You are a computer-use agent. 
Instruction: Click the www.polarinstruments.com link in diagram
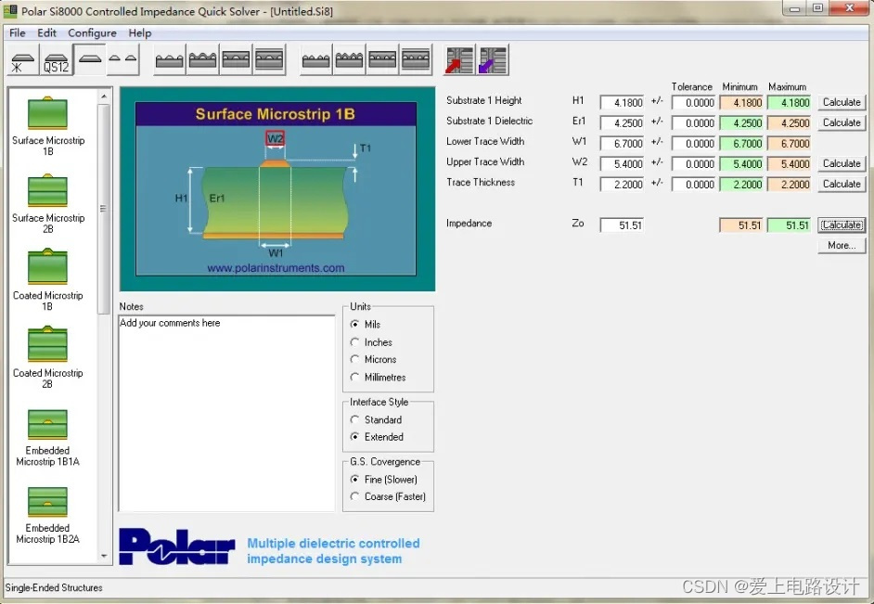276,268
